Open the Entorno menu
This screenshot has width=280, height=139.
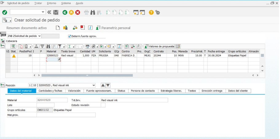pos(51,3)
